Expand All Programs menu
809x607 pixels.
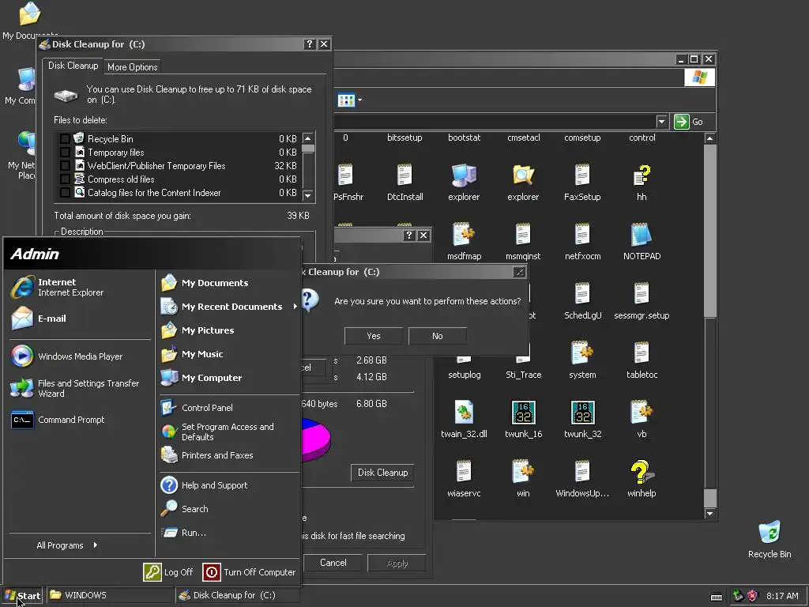(67, 545)
